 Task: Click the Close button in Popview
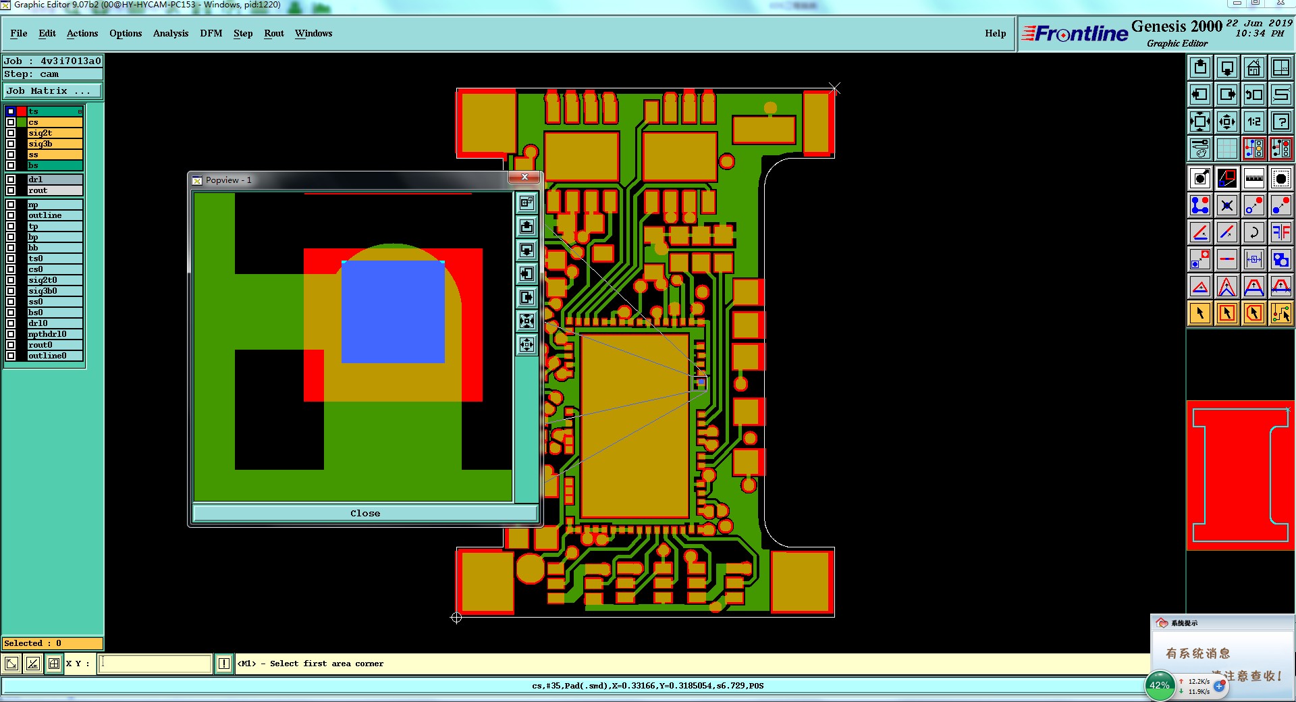click(365, 513)
